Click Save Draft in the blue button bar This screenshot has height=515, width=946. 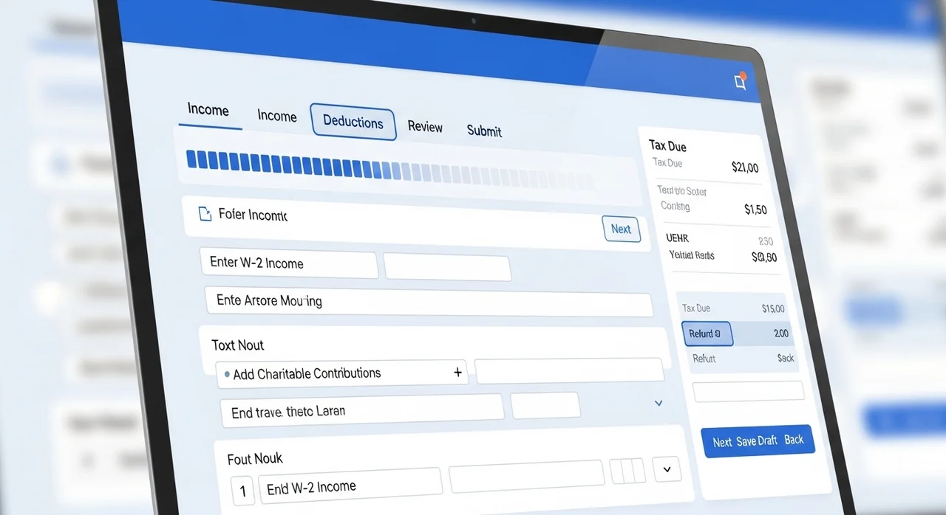coord(757,440)
